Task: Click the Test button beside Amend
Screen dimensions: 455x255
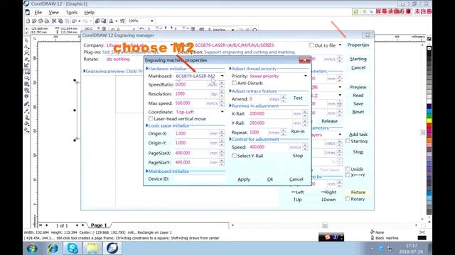Action: click(298, 98)
